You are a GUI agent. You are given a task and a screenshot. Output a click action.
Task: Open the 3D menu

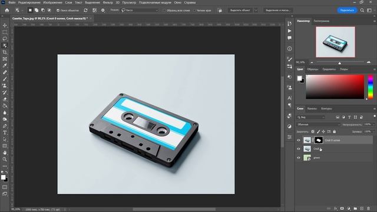click(118, 2)
